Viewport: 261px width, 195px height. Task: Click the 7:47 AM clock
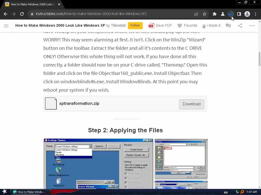pos(252,192)
